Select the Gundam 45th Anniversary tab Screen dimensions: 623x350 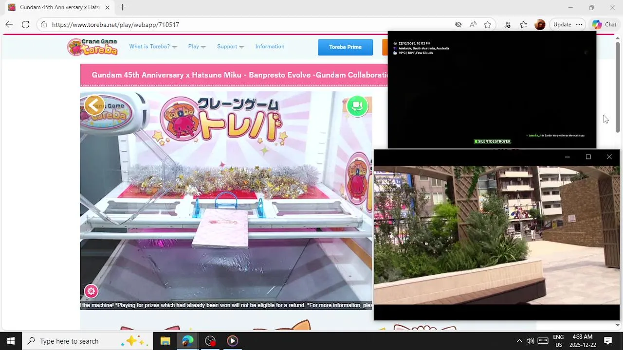pyautogui.click(x=58, y=7)
